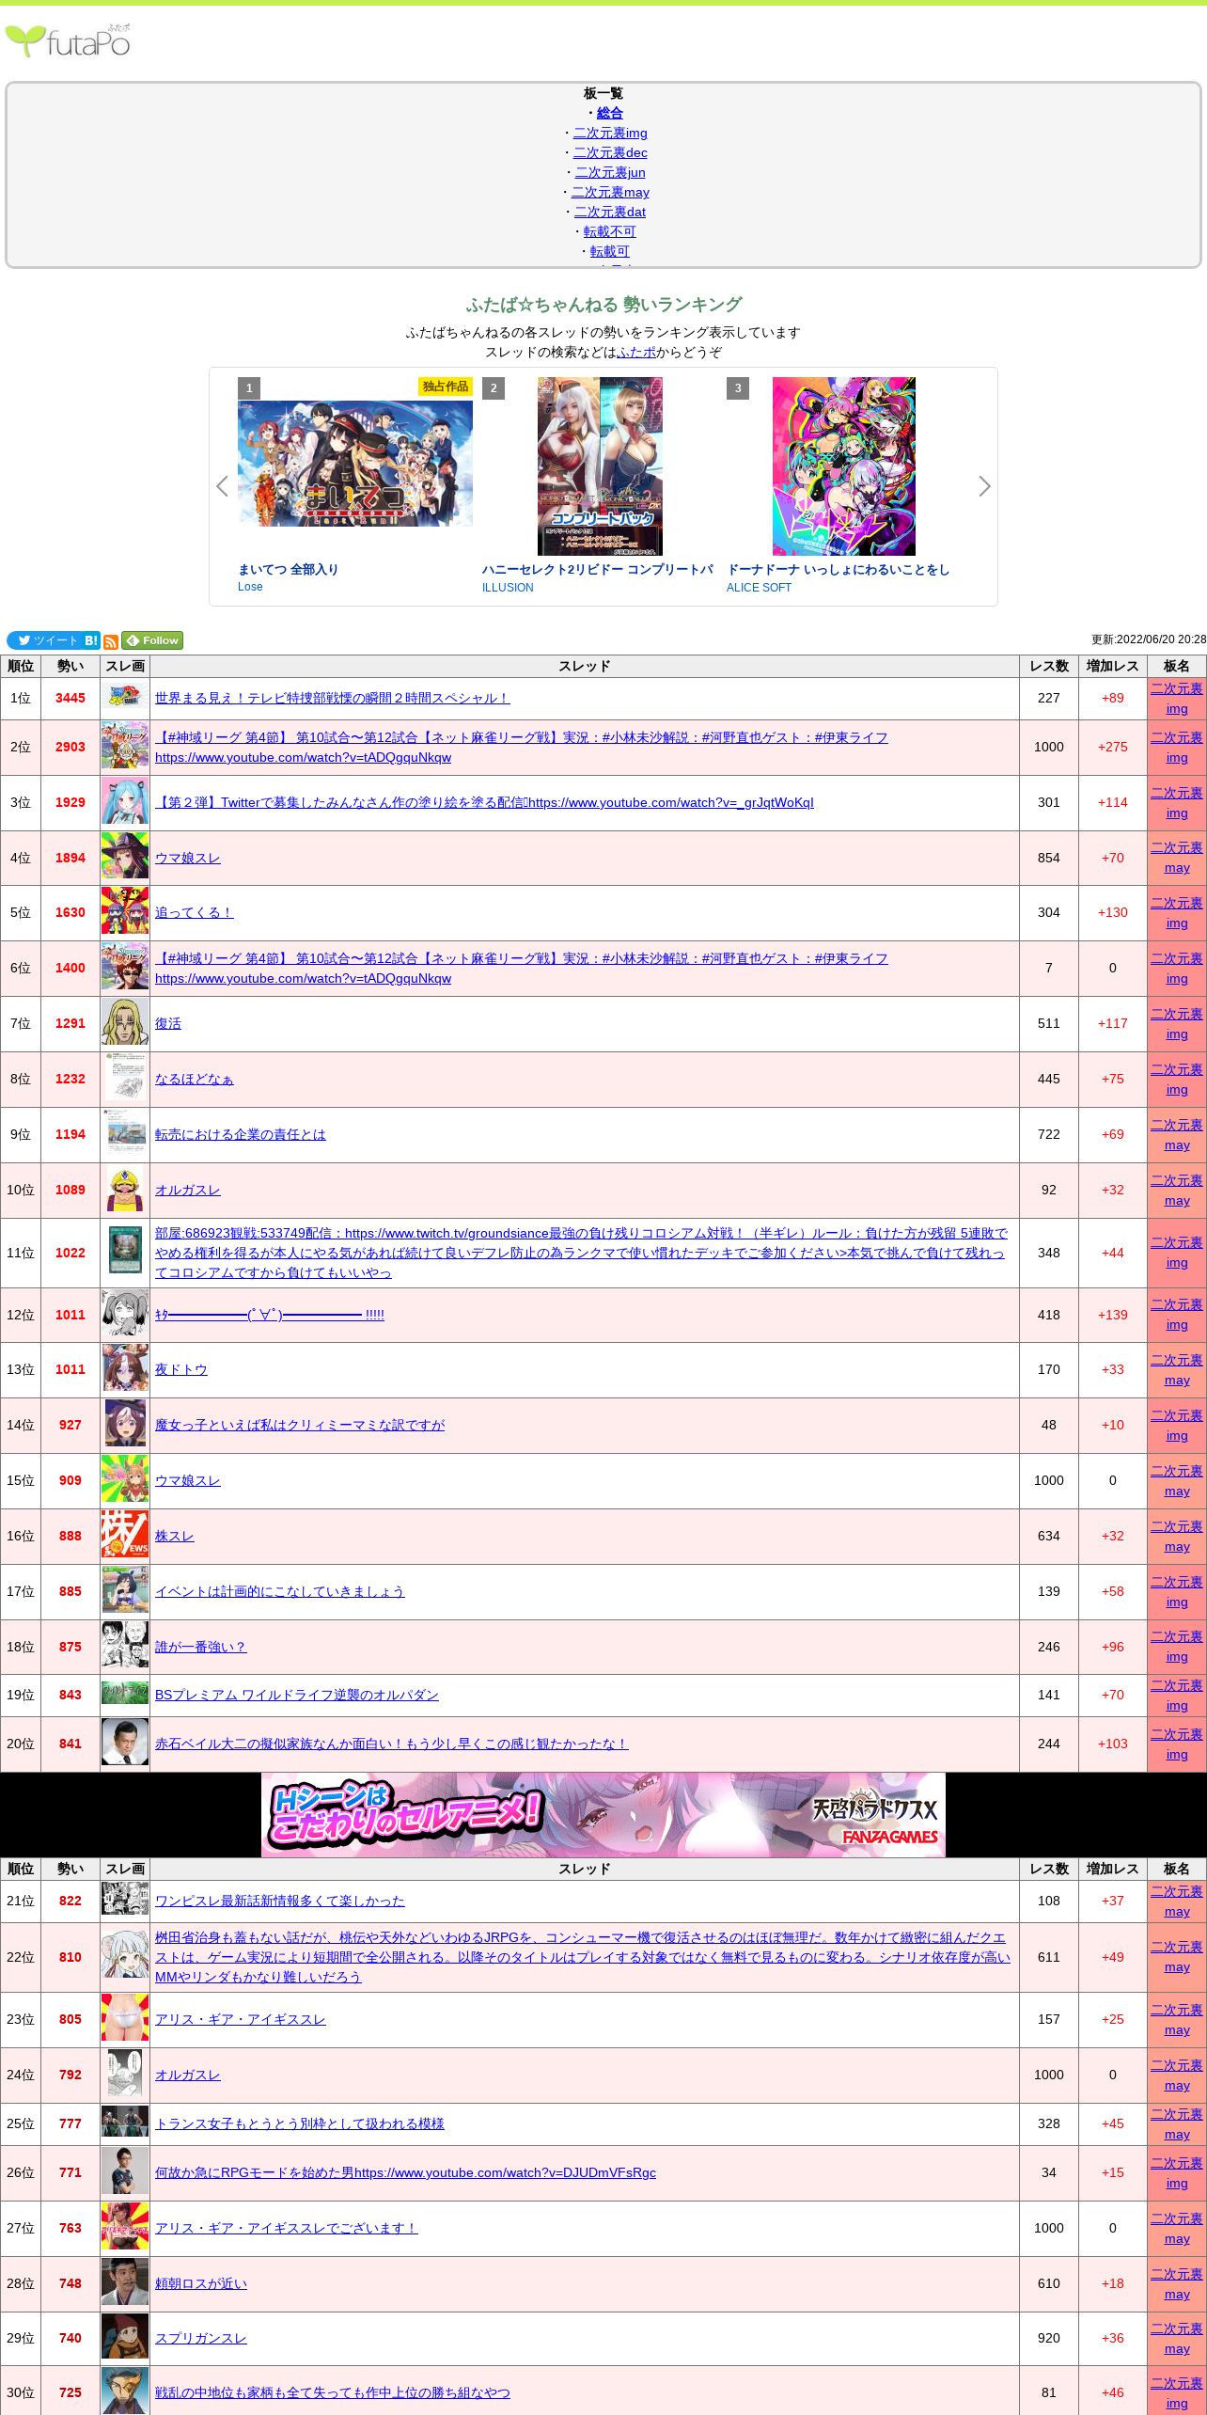Open the rank 11 コロシアム対戦 thread link
Viewport: 1207px width, 2415px height.
click(x=581, y=1253)
